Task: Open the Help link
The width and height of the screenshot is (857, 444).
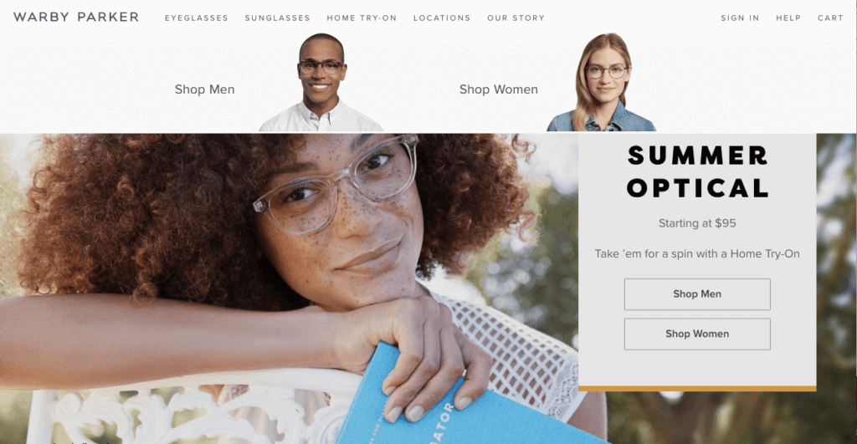Action: tap(788, 18)
